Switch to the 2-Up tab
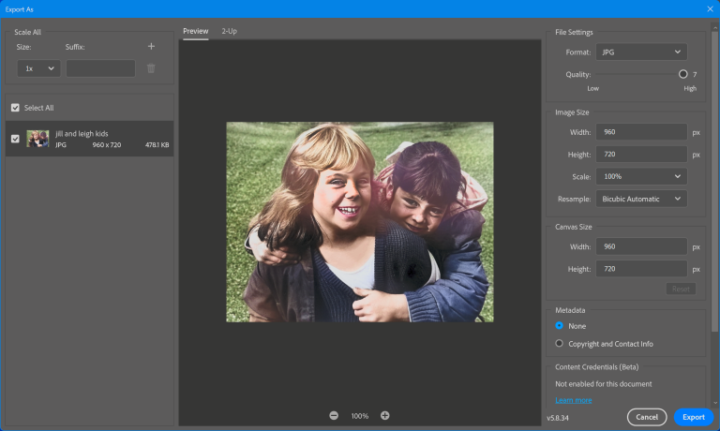The height and width of the screenshot is (431, 720). [x=229, y=31]
